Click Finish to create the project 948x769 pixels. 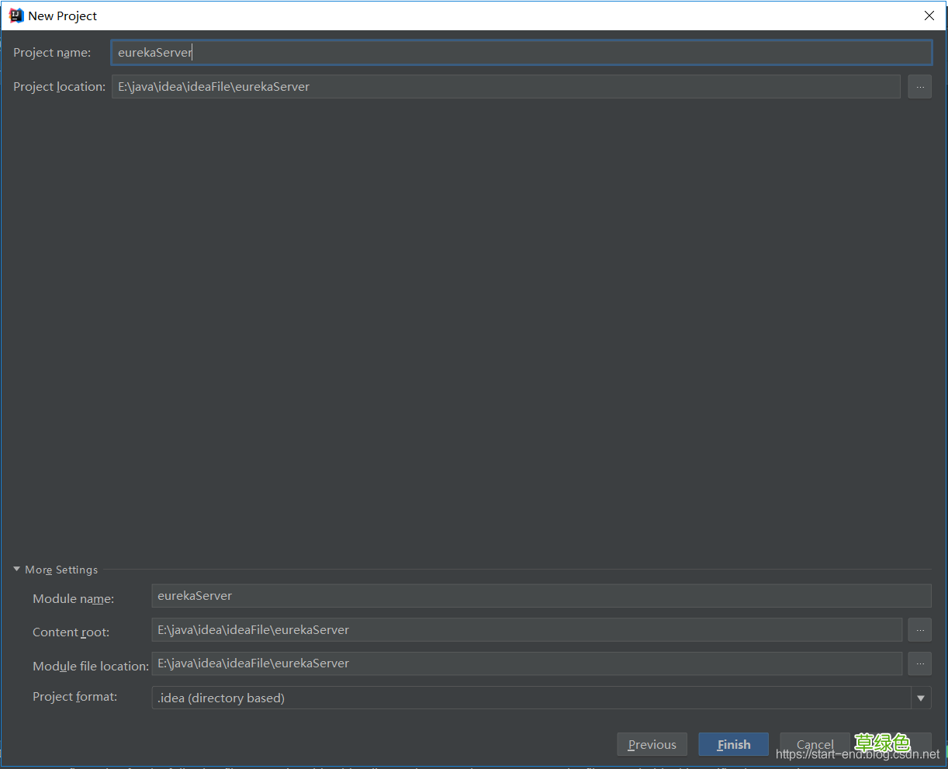(734, 744)
